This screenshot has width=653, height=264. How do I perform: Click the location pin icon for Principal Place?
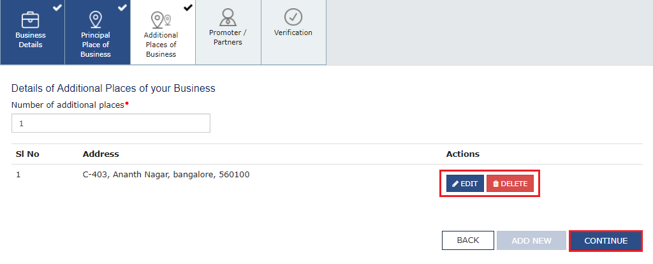tap(96, 19)
